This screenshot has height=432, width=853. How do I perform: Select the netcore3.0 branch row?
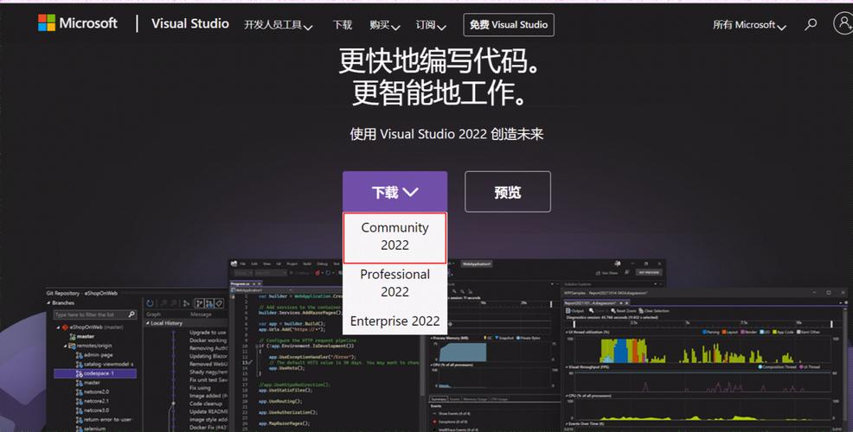pyautogui.click(x=92, y=410)
